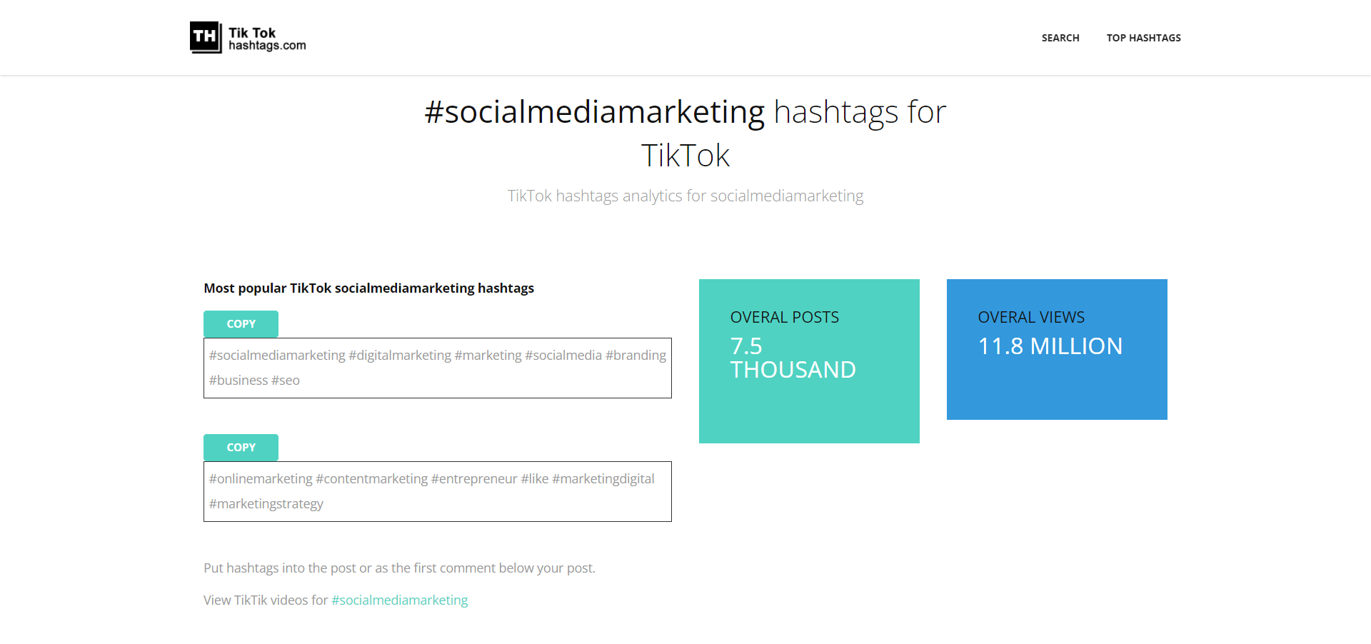Select the box starting with #onlinemarketing #contentmarketing
The width and height of the screenshot is (1371, 644).
point(437,491)
